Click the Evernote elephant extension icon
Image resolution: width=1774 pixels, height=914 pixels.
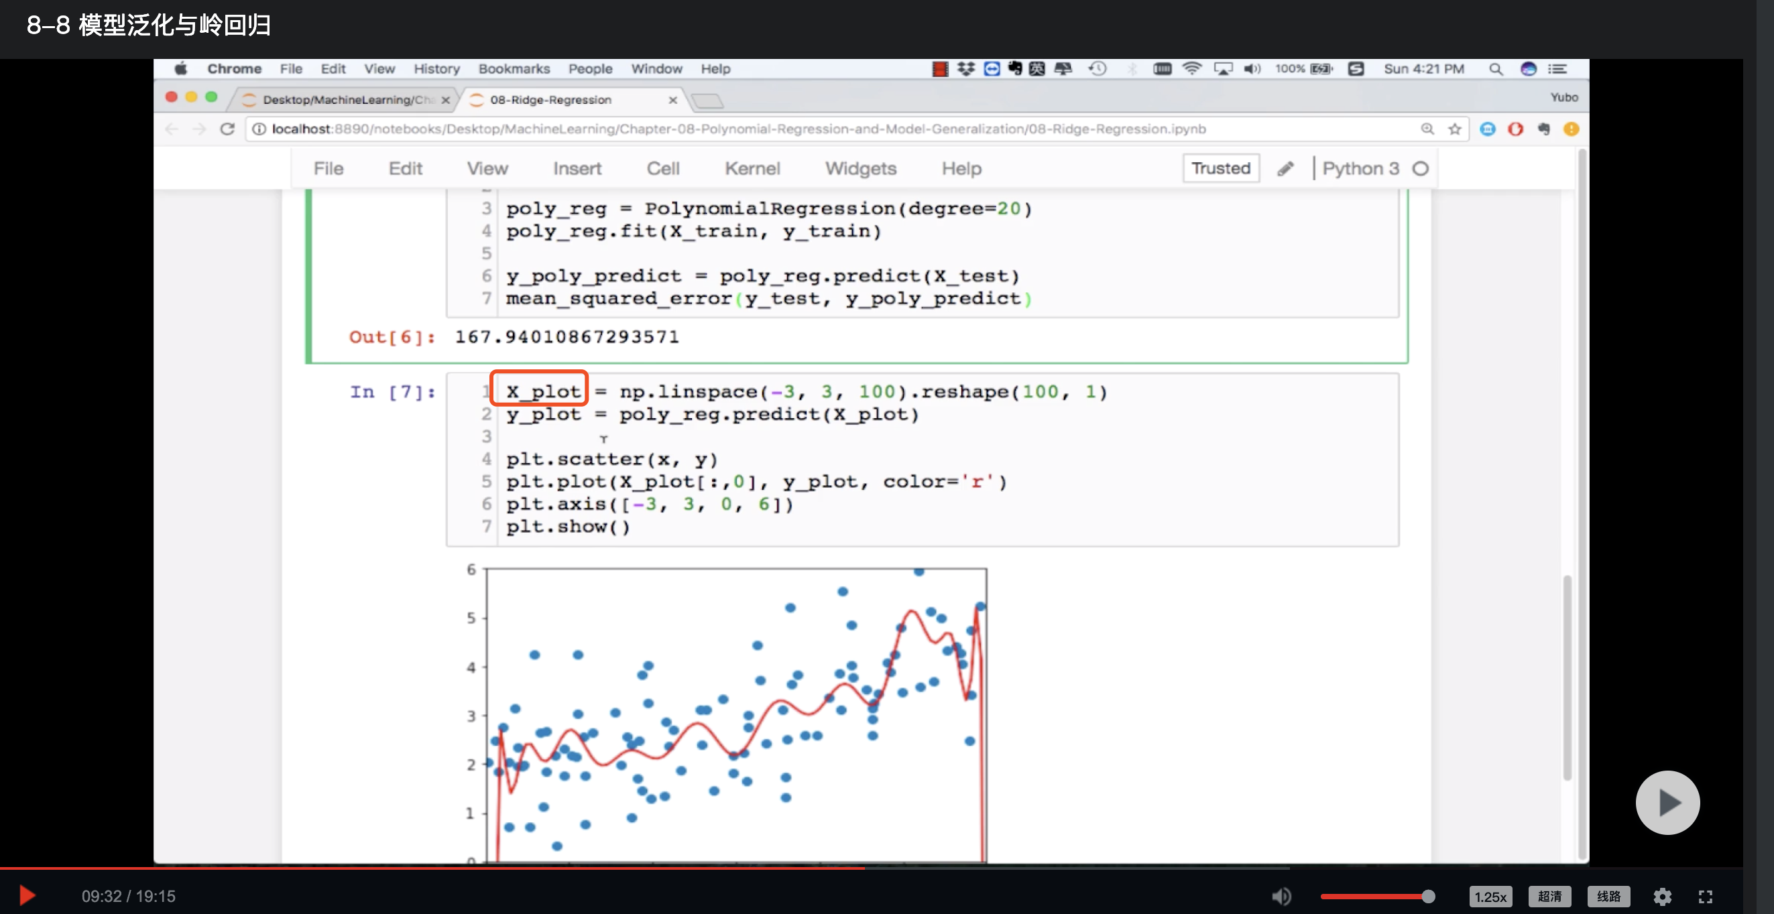(1543, 129)
